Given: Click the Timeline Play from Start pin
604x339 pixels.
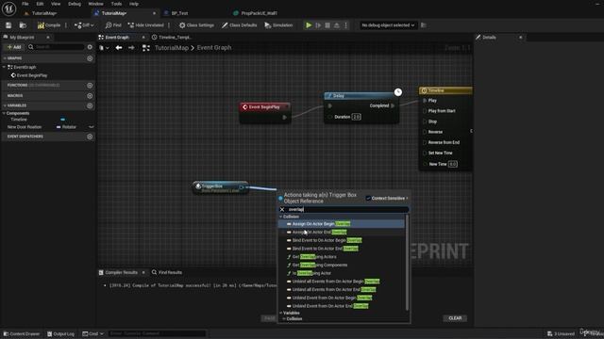Looking at the screenshot, I should point(425,111).
